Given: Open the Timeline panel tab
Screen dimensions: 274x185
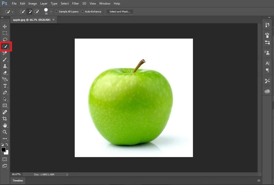Looking at the screenshot, I should [x=18, y=181].
